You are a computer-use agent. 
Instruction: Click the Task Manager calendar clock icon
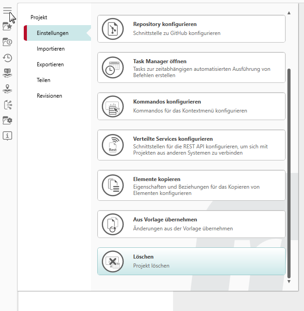(x=113, y=67)
